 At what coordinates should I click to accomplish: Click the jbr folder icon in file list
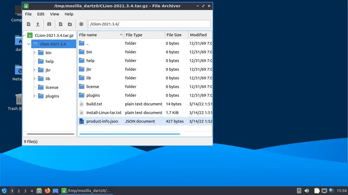pos(82,69)
